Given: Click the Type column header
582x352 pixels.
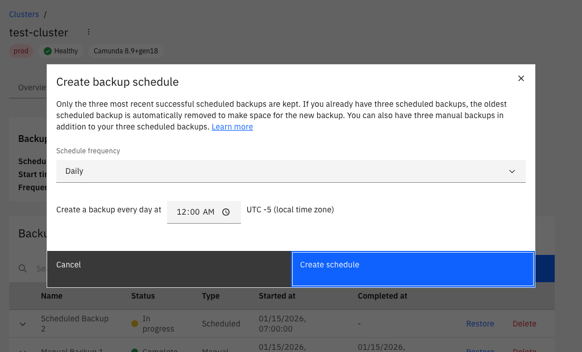Looking at the screenshot, I should (210, 296).
